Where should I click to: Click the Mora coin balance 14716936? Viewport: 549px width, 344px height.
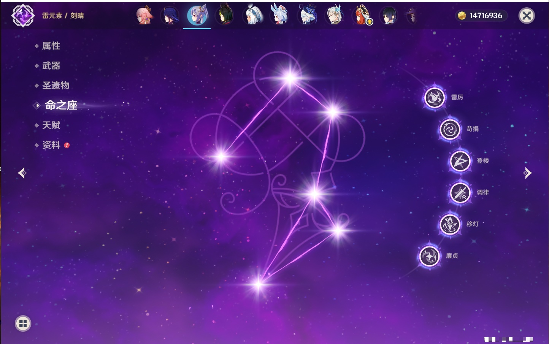coord(481,16)
